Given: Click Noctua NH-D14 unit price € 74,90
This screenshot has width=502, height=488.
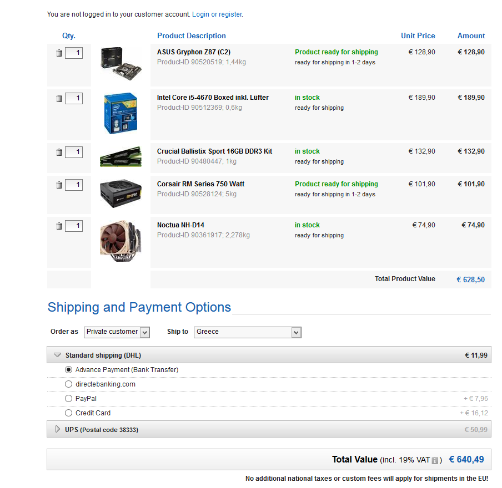Looking at the screenshot, I should click(424, 225).
